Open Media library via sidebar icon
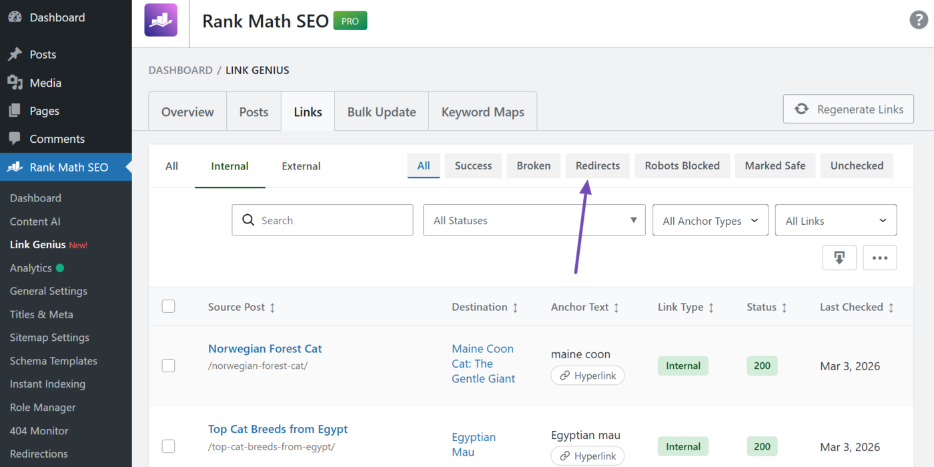The width and height of the screenshot is (934, 467). tap(15, 83)
